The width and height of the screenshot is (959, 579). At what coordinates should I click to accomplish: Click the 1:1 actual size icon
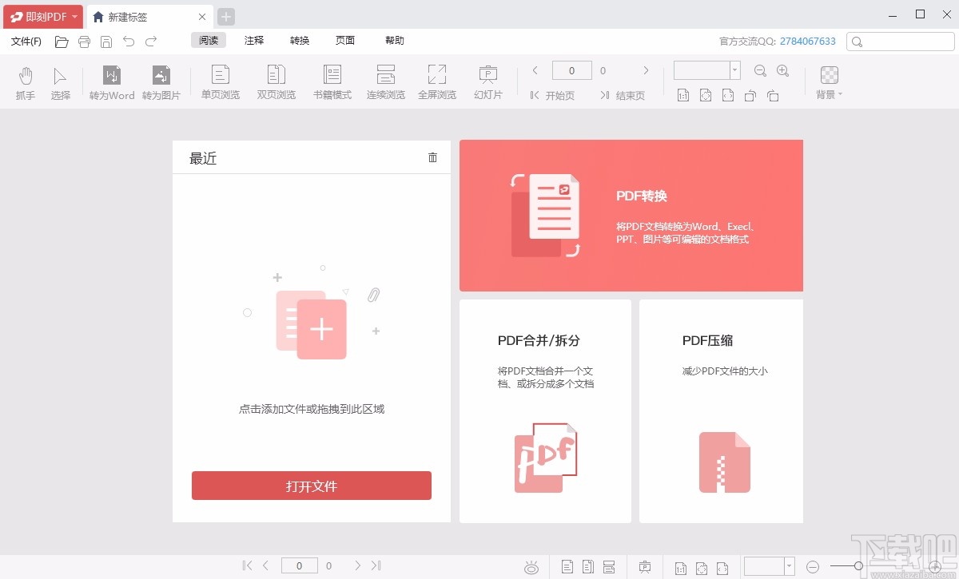click(683, 95)
